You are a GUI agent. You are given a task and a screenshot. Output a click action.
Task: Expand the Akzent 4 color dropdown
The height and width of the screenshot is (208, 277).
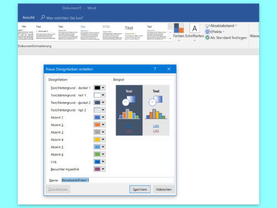(x=103, y=140)
